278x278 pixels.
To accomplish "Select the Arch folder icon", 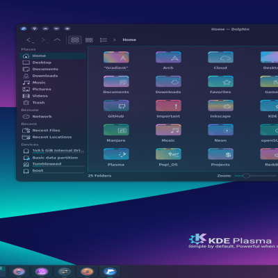I will (168, 58).
